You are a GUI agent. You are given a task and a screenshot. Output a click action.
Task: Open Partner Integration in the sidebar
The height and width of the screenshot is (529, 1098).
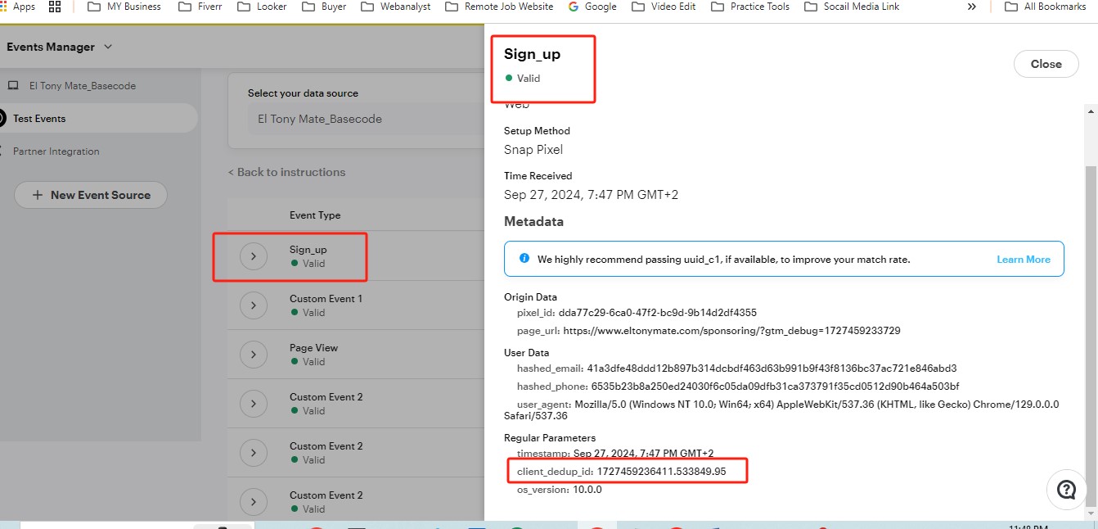coord(56,151)
